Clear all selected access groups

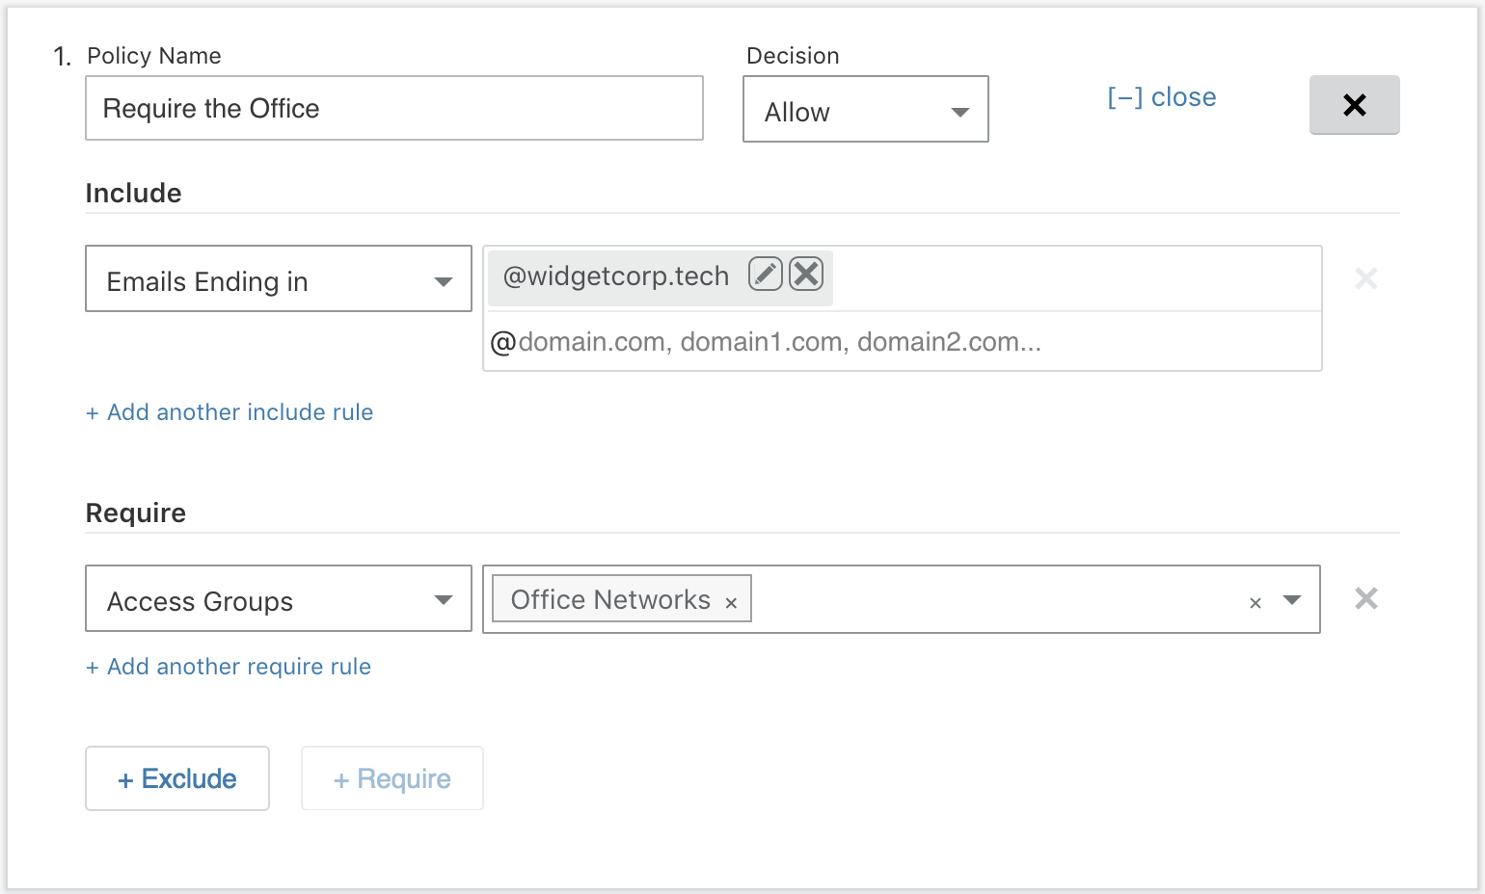(x=1255, y=603)
